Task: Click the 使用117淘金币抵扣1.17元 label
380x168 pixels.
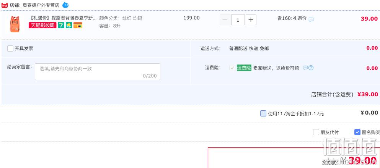Action: (x=296, y=114)
